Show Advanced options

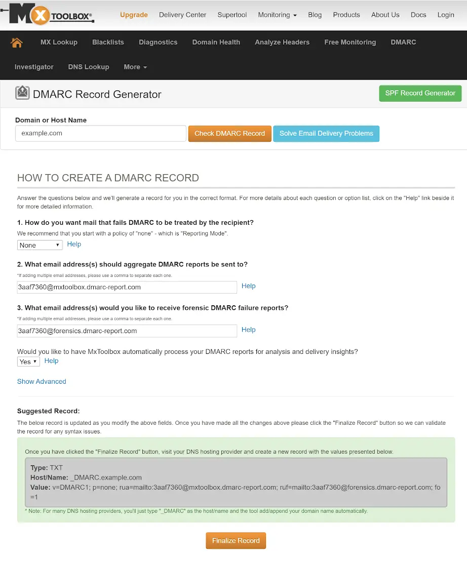click(42, 381)
